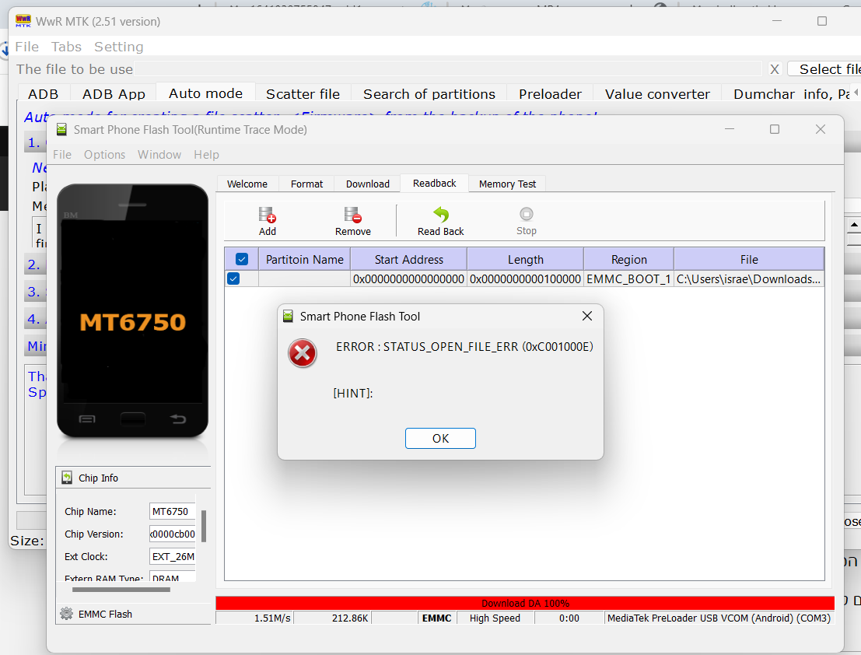Open Search of partitions tab in WwR MTK
The image size is (861, 655).
pyautogui.click(x=429, y=94)
